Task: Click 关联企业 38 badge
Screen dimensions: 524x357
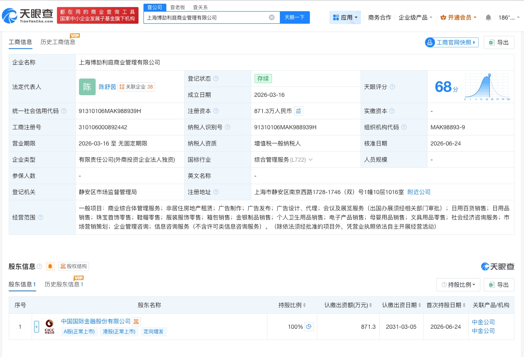Action: 136,87
